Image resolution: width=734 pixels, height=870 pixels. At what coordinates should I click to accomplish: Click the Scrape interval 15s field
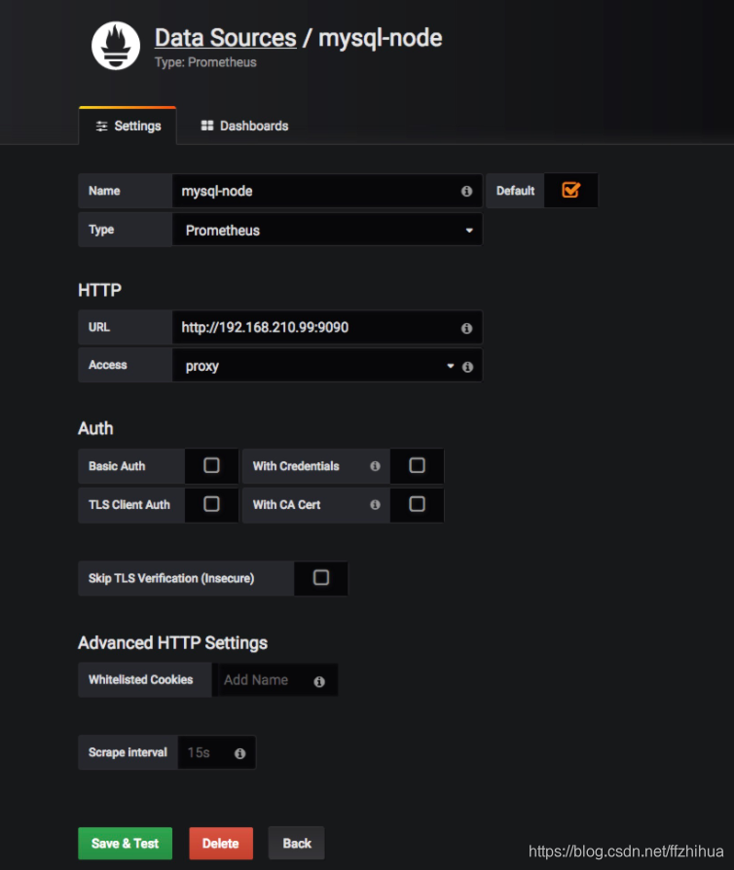click(216, 752)
